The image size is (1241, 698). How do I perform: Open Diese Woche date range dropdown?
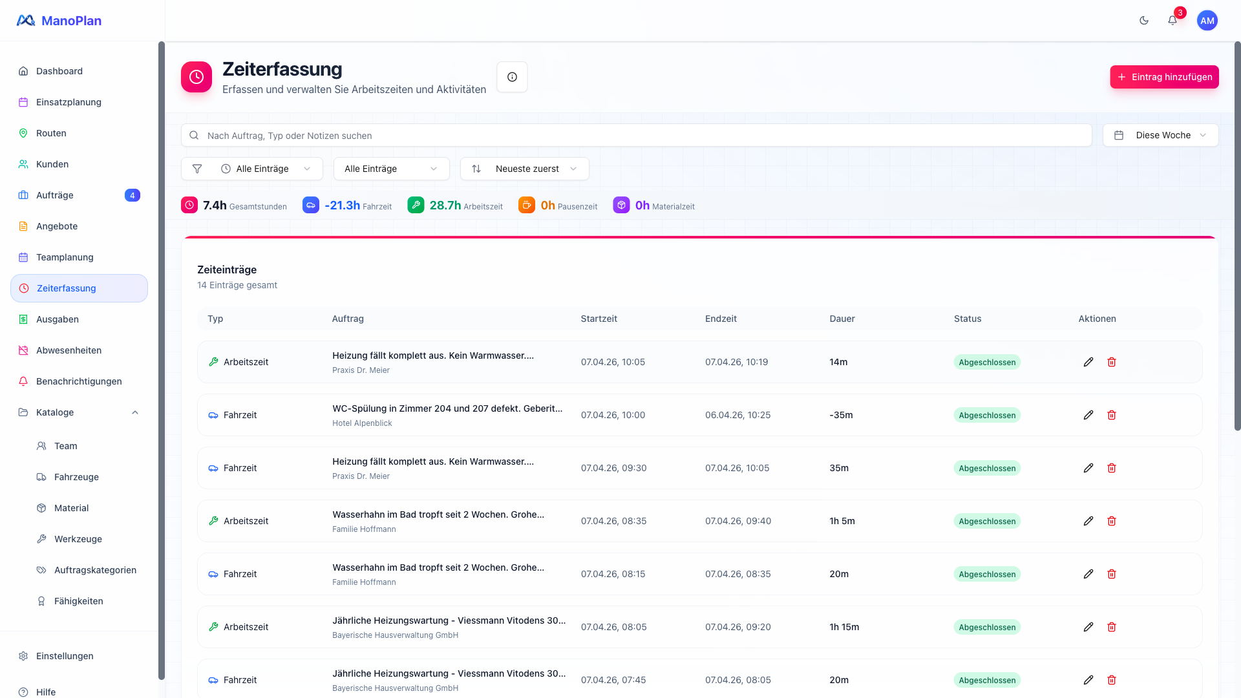pyautogui.click(x=1160, y=135)
